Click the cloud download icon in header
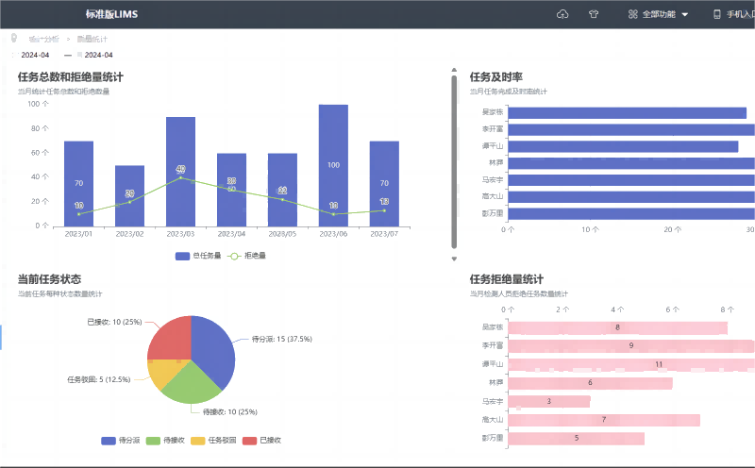This screenshot has width=755, height=468. point(563,14)
